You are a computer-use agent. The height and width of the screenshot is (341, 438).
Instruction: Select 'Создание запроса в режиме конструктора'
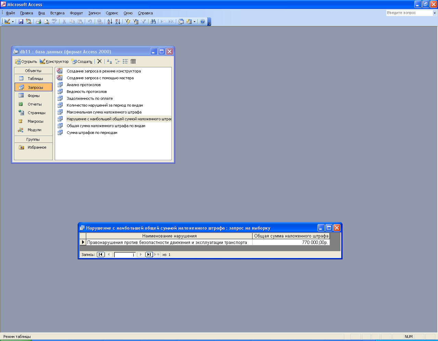coord(104,71)
